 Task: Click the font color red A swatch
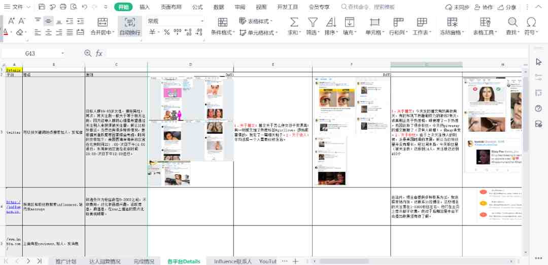5,32
